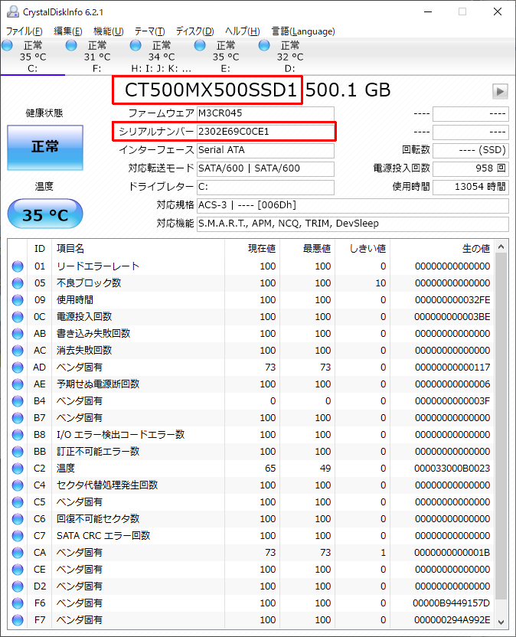Click the SMART list scrollbar thumb
Viewport: 516px width, 637px height.
click(x=501, y=426)
